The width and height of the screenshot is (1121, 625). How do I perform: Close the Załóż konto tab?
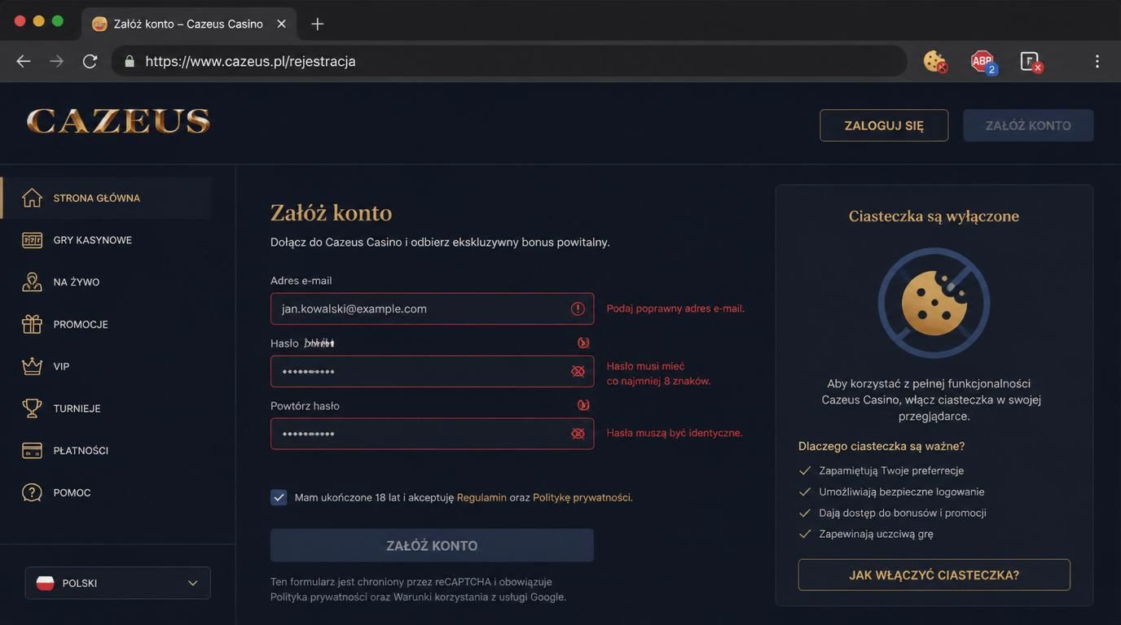click(x=281, y=24)
